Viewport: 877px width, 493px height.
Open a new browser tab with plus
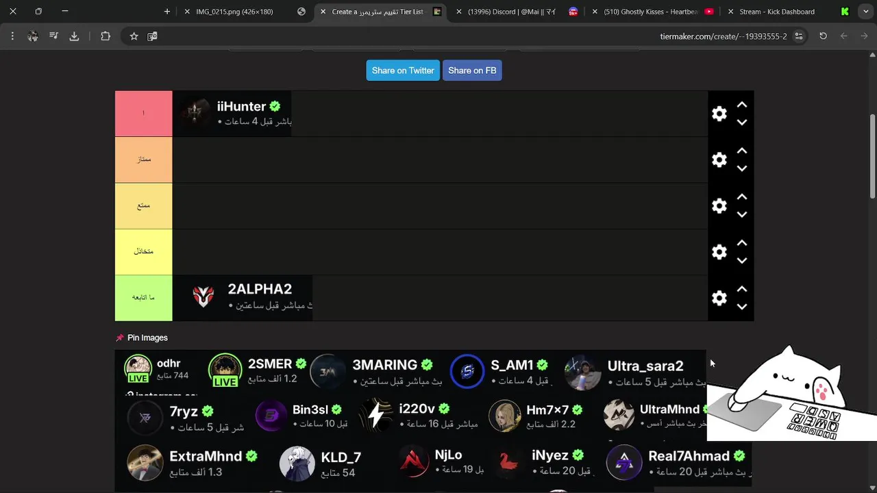167,12
